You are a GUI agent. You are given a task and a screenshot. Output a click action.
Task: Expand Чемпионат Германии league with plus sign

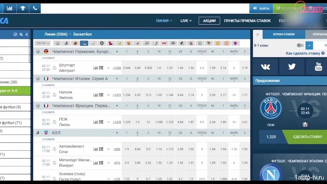click(117, 51)
